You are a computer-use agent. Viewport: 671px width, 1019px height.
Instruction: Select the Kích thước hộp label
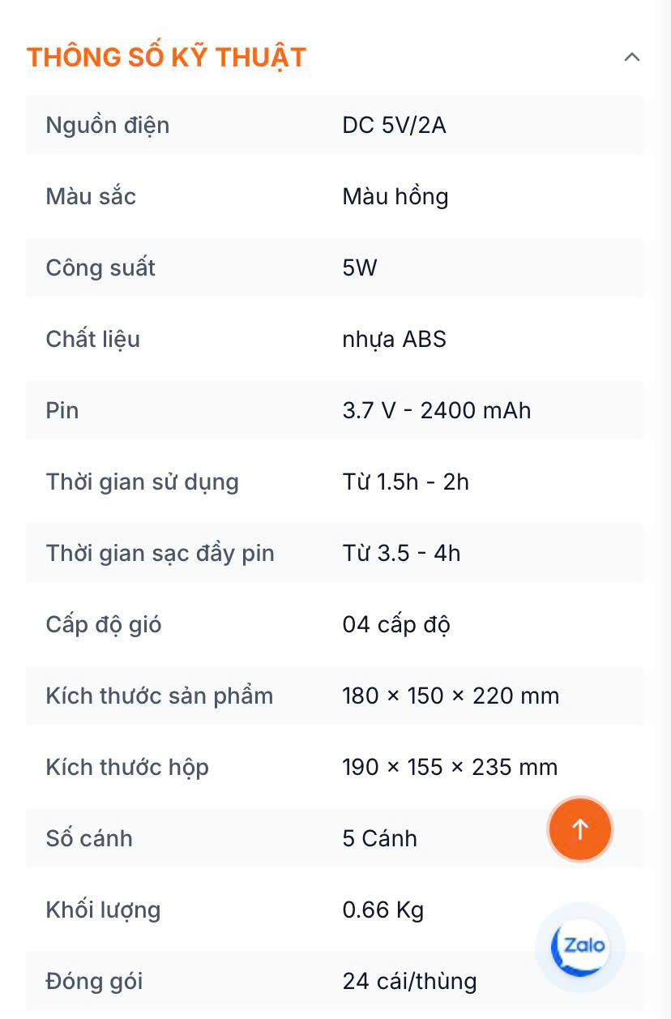pos(127,767)
